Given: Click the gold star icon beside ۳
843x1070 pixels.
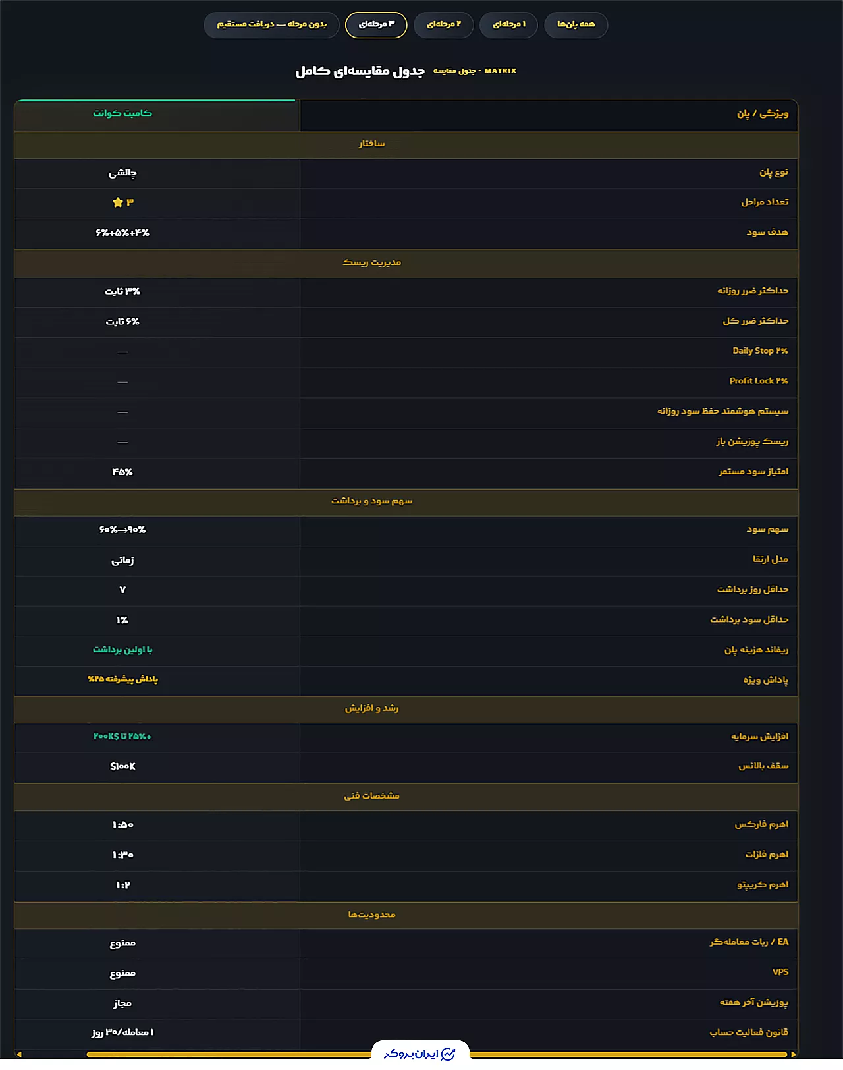Looking at the screenshot, I should tap(118, 202).
